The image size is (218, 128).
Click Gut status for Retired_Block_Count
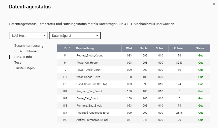[201, 55]
